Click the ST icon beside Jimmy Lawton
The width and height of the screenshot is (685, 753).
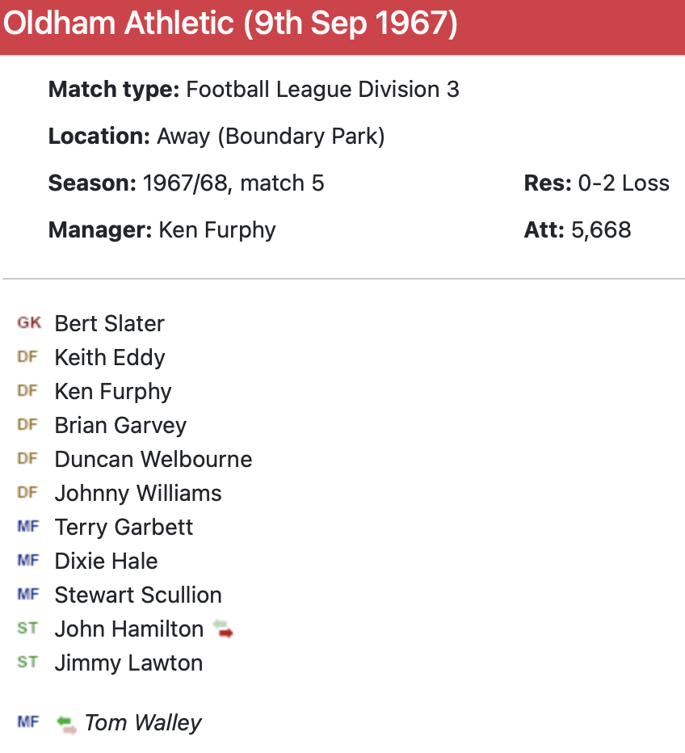point(27,663)
